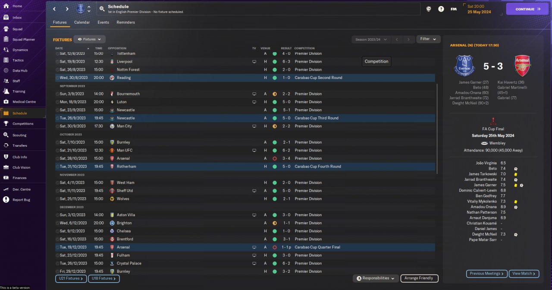The image size is (552, 290).
Task: Click the club switcher up/down chevrons
Action: click(x=89, y=9)
